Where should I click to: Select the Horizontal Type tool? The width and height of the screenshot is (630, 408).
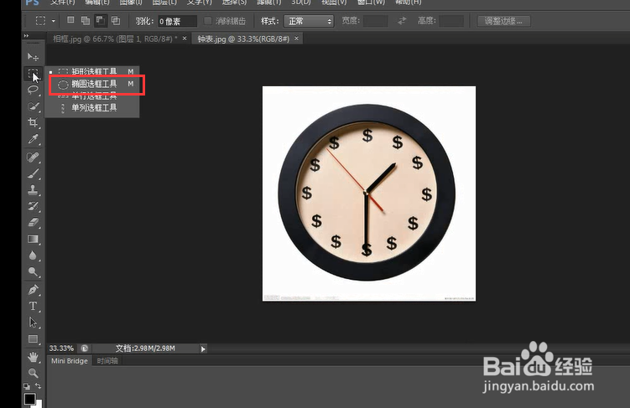(x=33, y=306)
